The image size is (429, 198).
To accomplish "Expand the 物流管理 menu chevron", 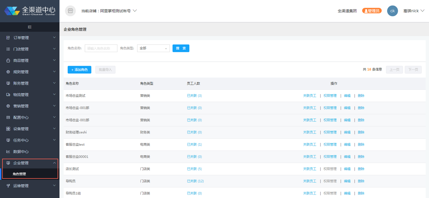I will pyautogui.click(x=54, y=94).
